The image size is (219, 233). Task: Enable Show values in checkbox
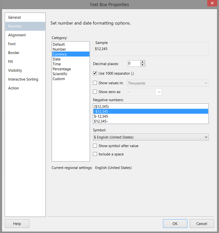click(x=95, y=83)
